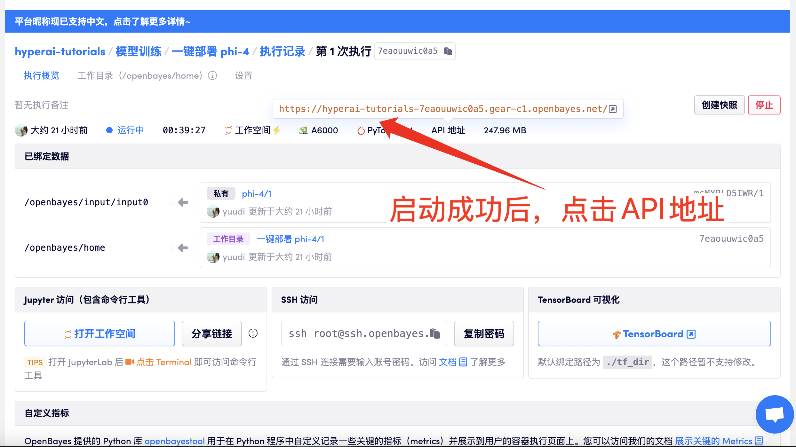Select the 执行概览 tab
The width and height of the screenshot is (796, 447).
coord(41,76)
